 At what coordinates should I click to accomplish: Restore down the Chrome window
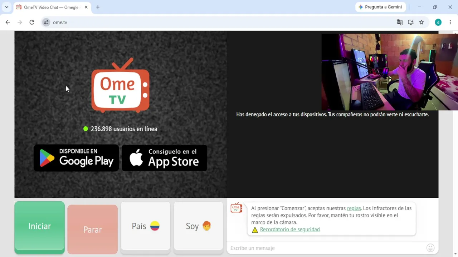tap(435, 7)
